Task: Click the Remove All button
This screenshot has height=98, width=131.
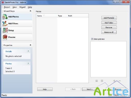Action: point(109,32)
